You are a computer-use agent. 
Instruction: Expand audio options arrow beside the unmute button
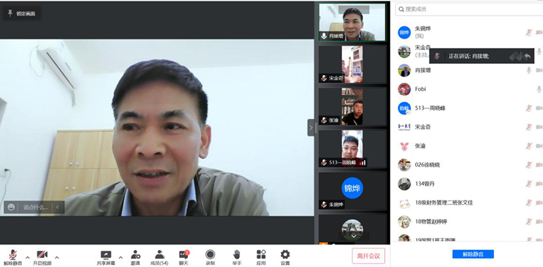(x=28, y=258)
